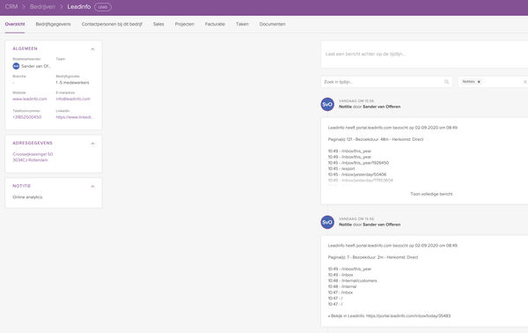Switch to the Projecten tab
Image resolution: width=528 pixels, height=333 pixels.
pyautogui.click(x=185, y=25)
